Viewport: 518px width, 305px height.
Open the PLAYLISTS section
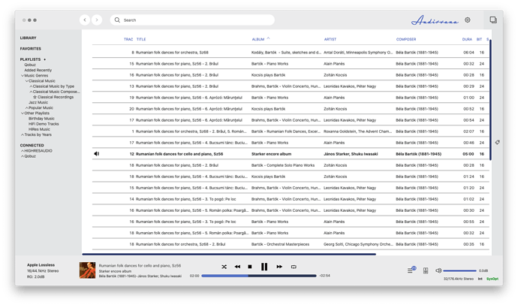pos(30,59)
